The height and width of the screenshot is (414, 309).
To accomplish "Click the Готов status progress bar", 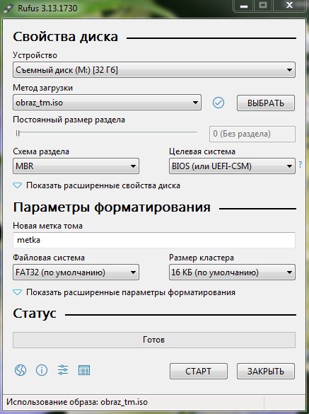I will pos(154,340).
